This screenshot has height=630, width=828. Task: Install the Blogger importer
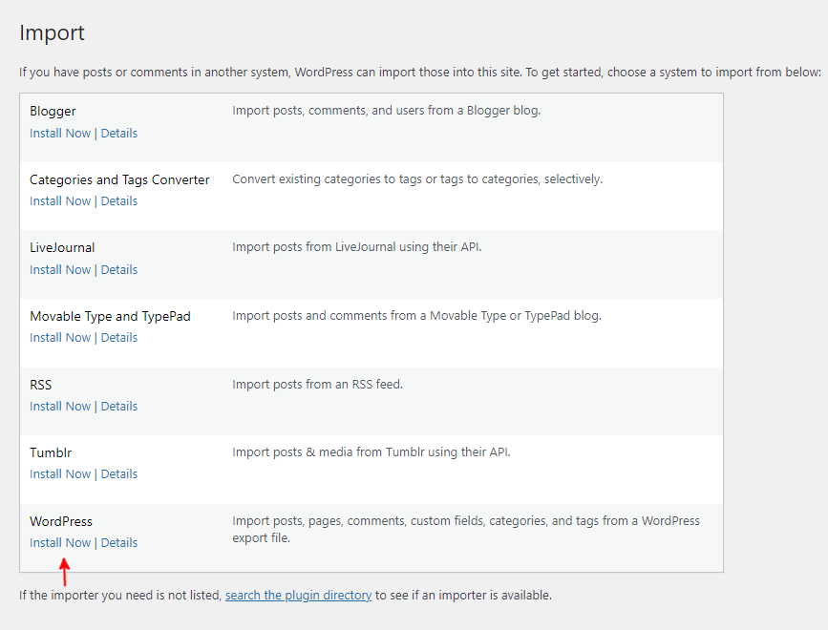[59, 133]
